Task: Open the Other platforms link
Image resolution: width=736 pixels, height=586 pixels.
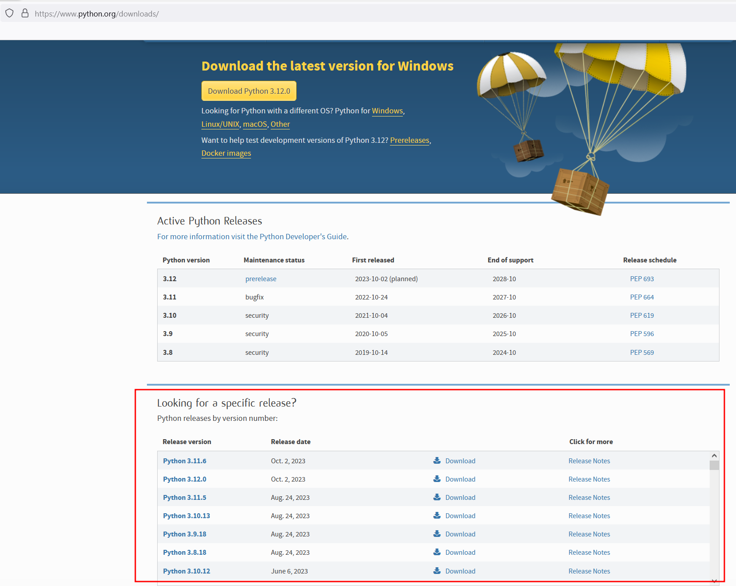Action: [x=280, y=124]
